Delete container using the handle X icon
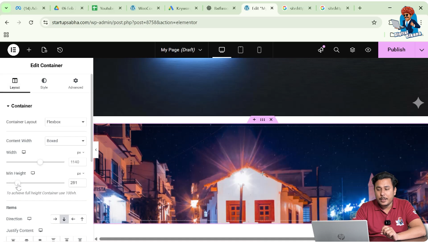The width and height of the screenshot is (428, 243). tap(271, 120)
